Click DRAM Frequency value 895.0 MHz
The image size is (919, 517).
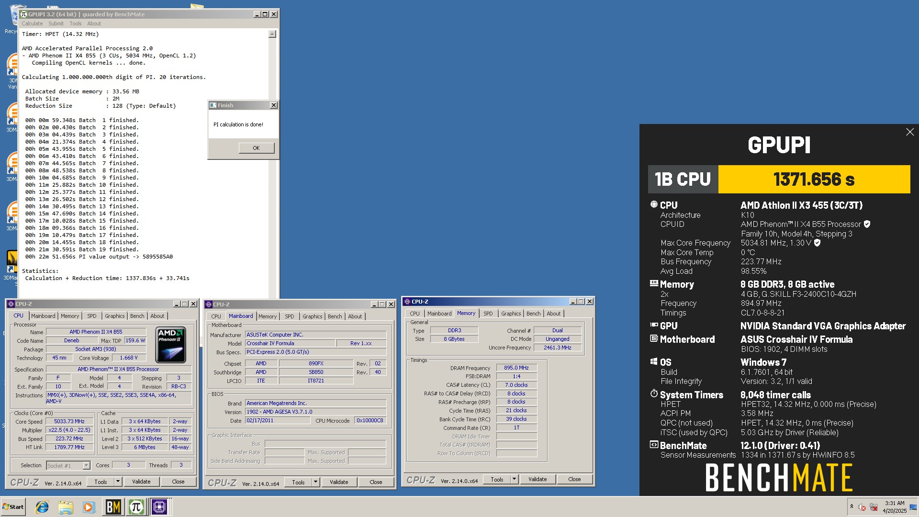(516, 368)
